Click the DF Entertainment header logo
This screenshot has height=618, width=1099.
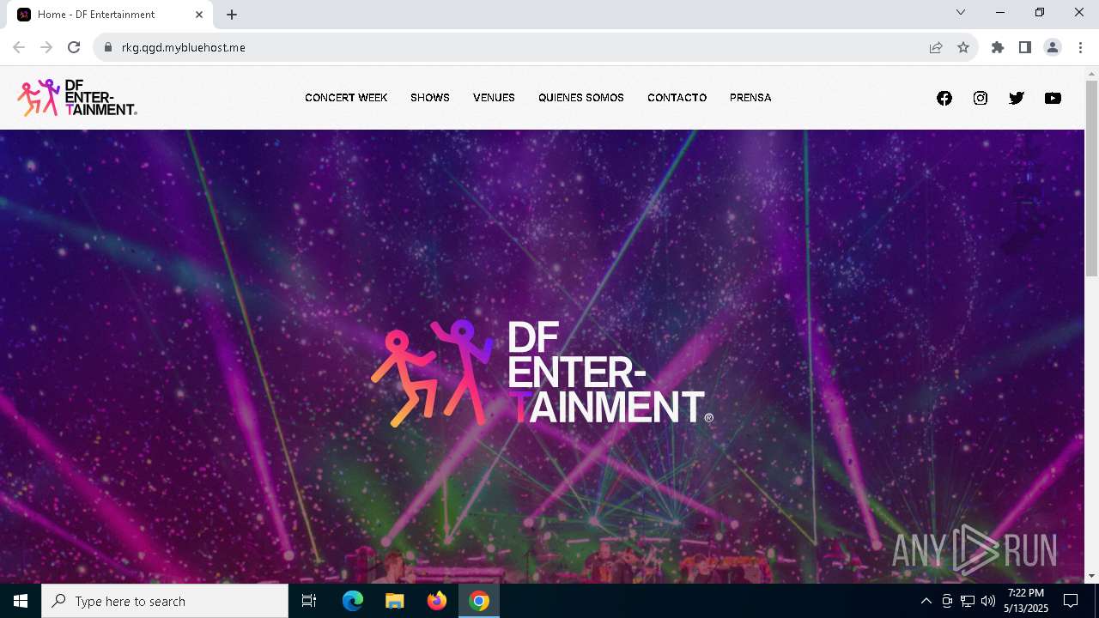tap(77, 98)
